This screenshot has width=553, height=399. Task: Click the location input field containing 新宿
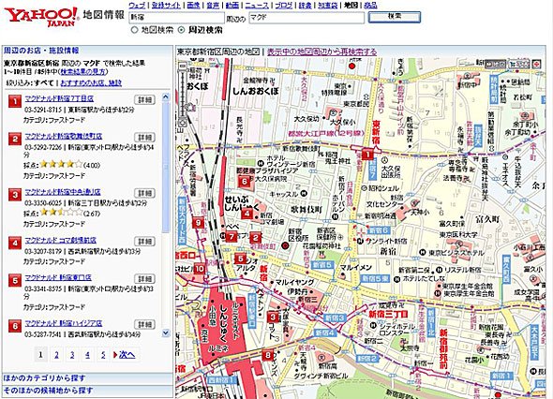pos(177,17)
